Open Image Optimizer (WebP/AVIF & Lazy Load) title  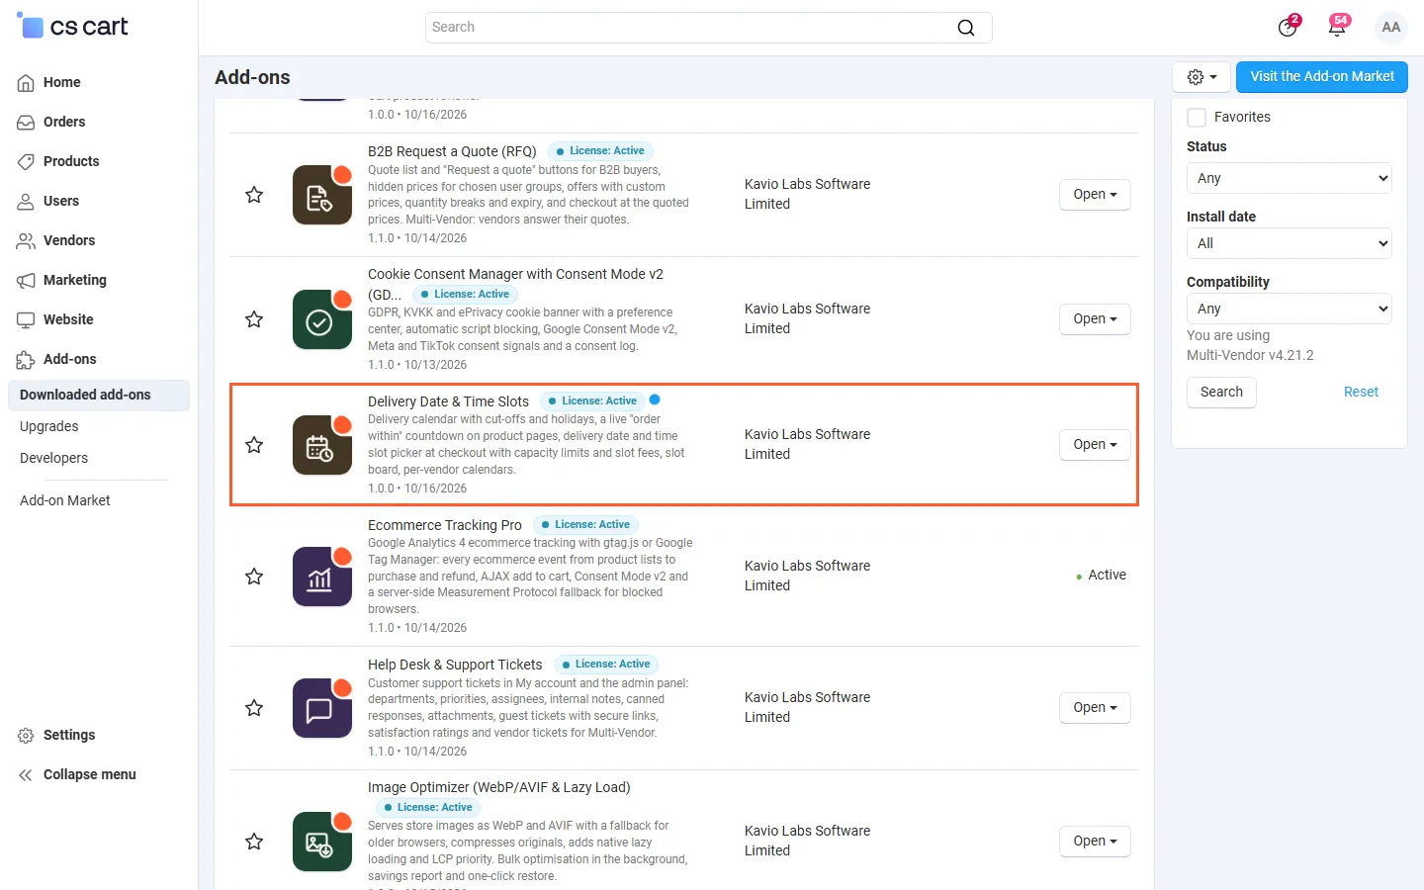[499, 787]
